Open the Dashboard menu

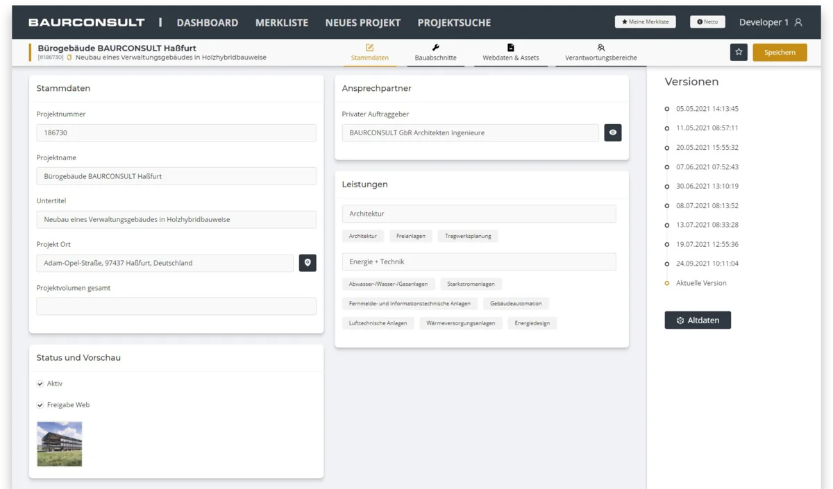pos(208,22)
